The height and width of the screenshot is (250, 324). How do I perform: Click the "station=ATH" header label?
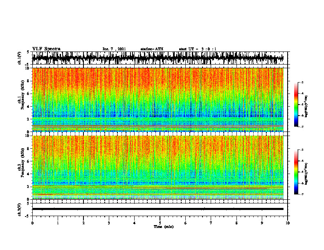pos(152,49)
